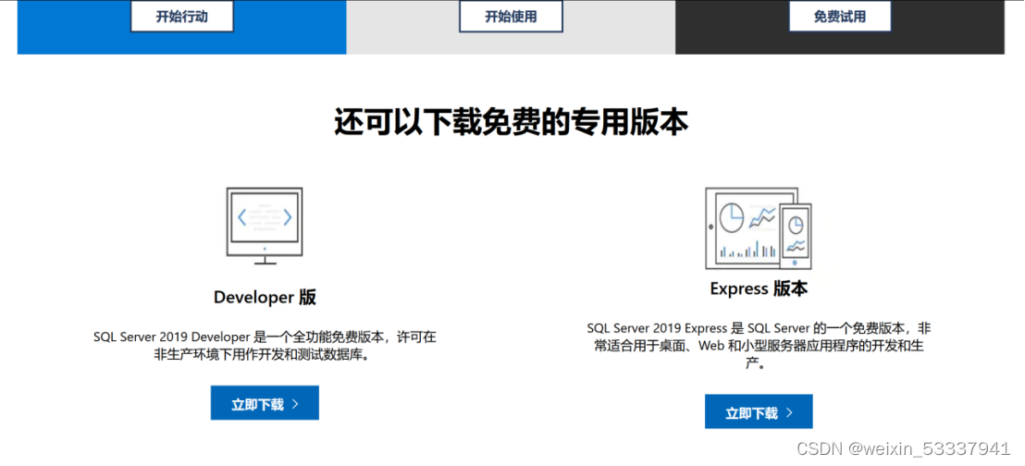Click the 开始行动 button
This screenshot has width=1025, height=466.
click(181, 17)
